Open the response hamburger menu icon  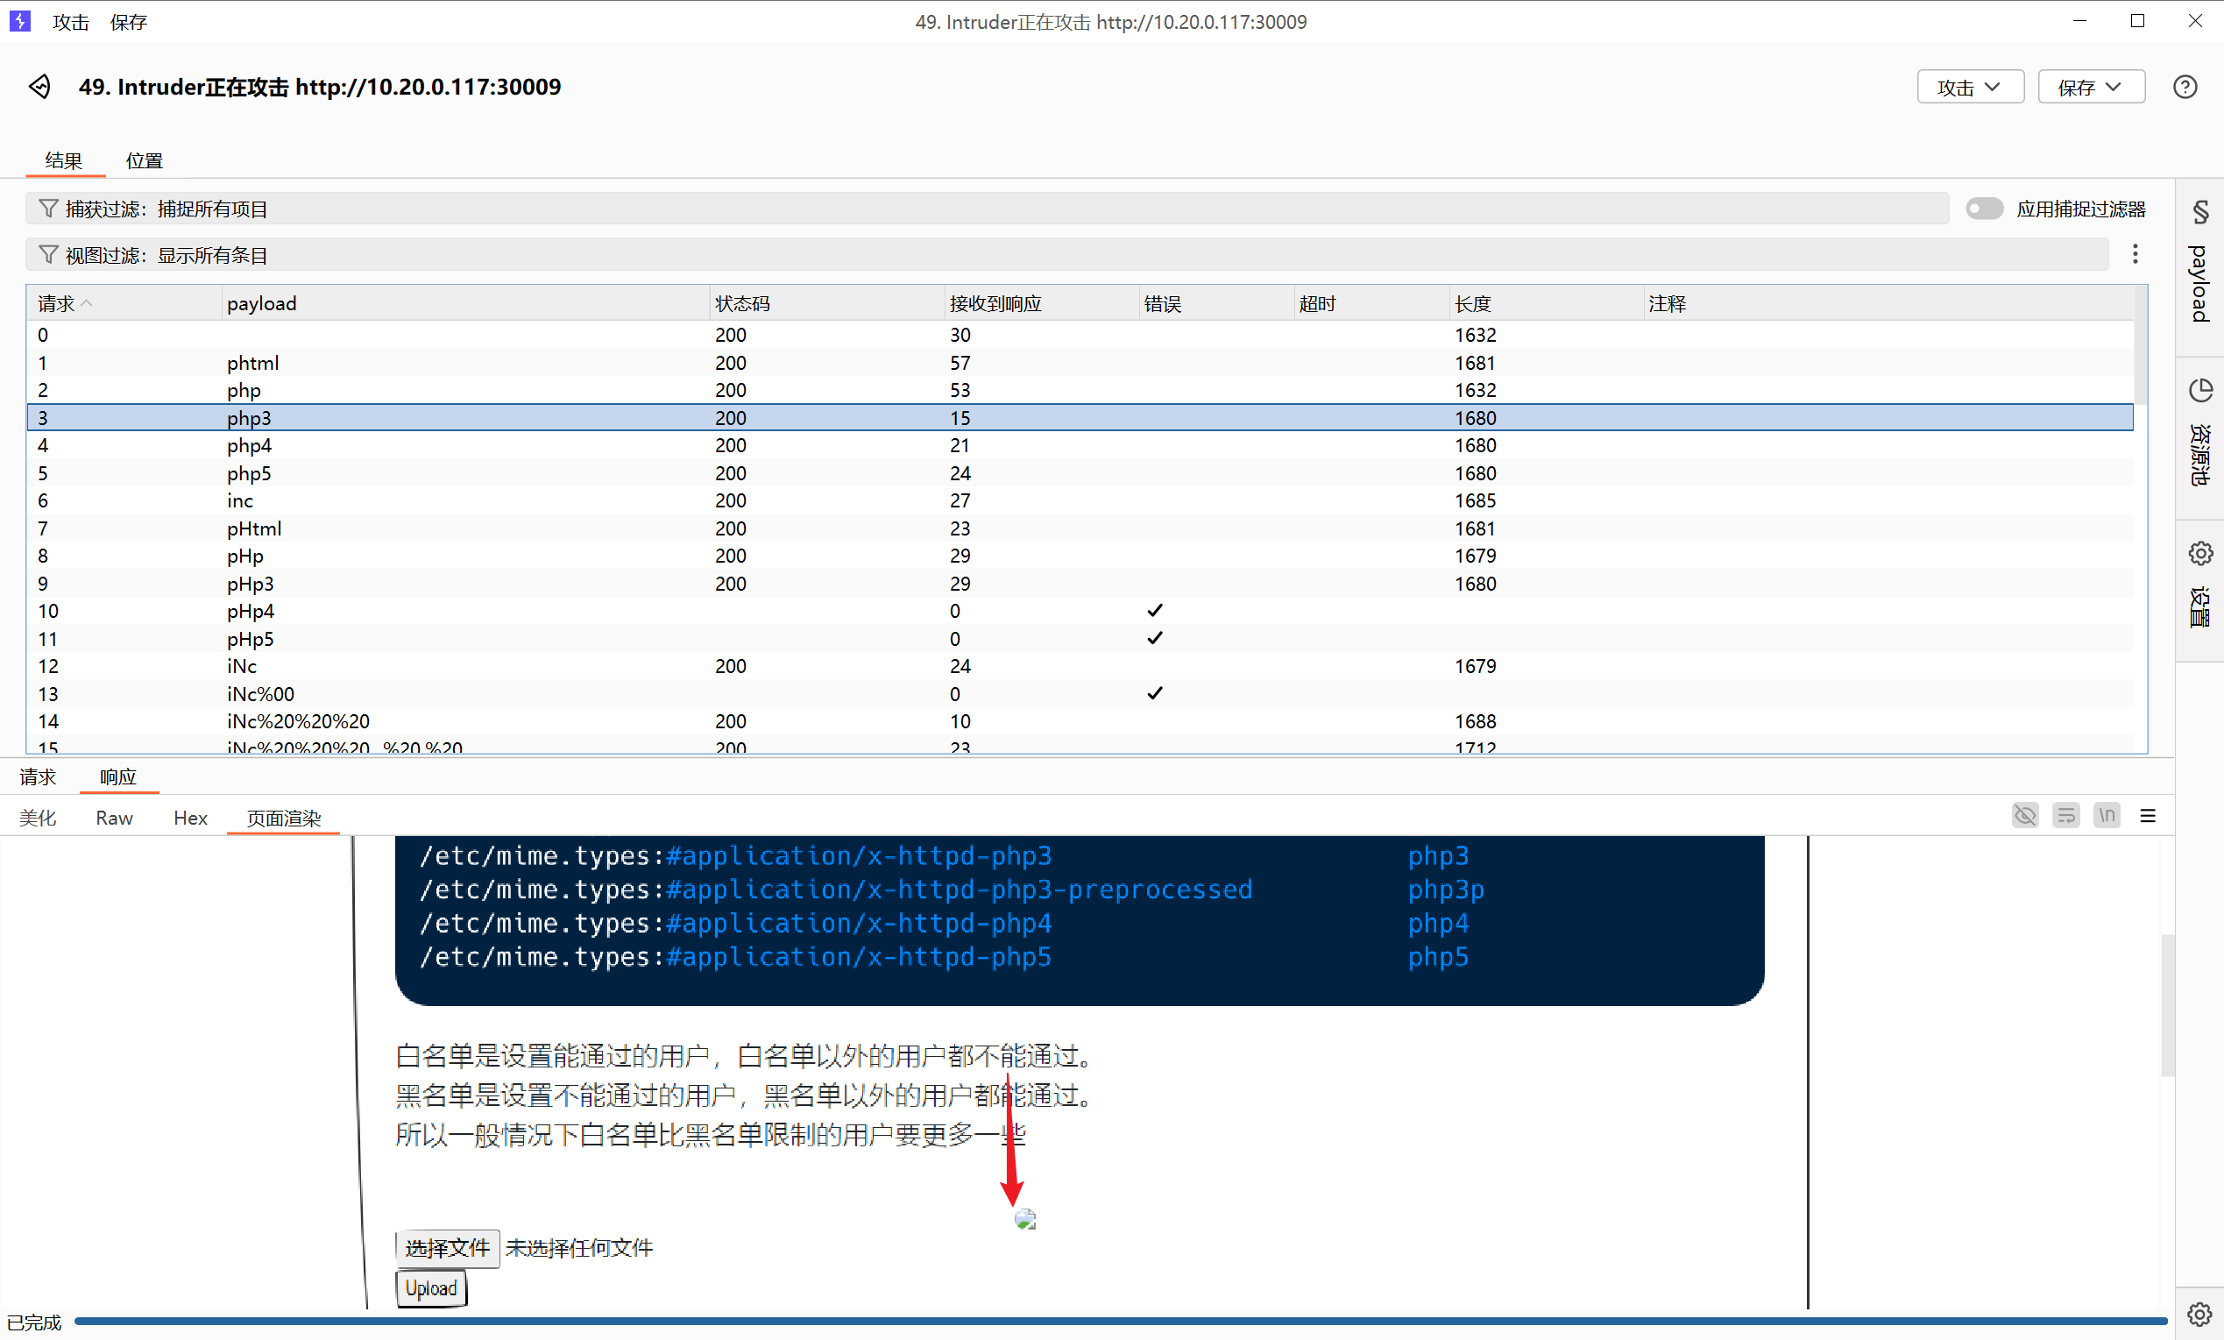(2147, 815)
